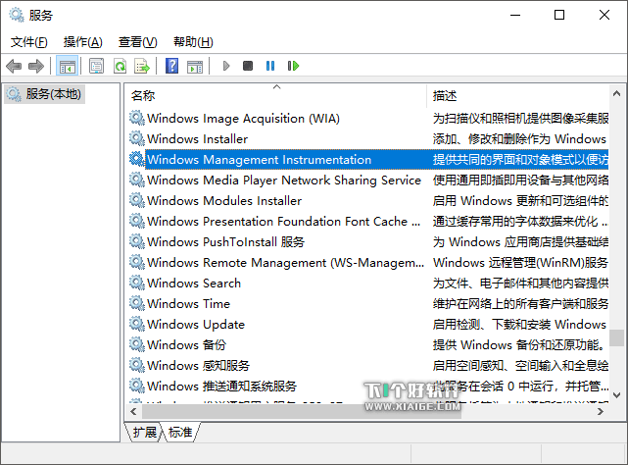628x465 pixels.
Task: Select Windows Installer service name
Action: click(198, 139)
